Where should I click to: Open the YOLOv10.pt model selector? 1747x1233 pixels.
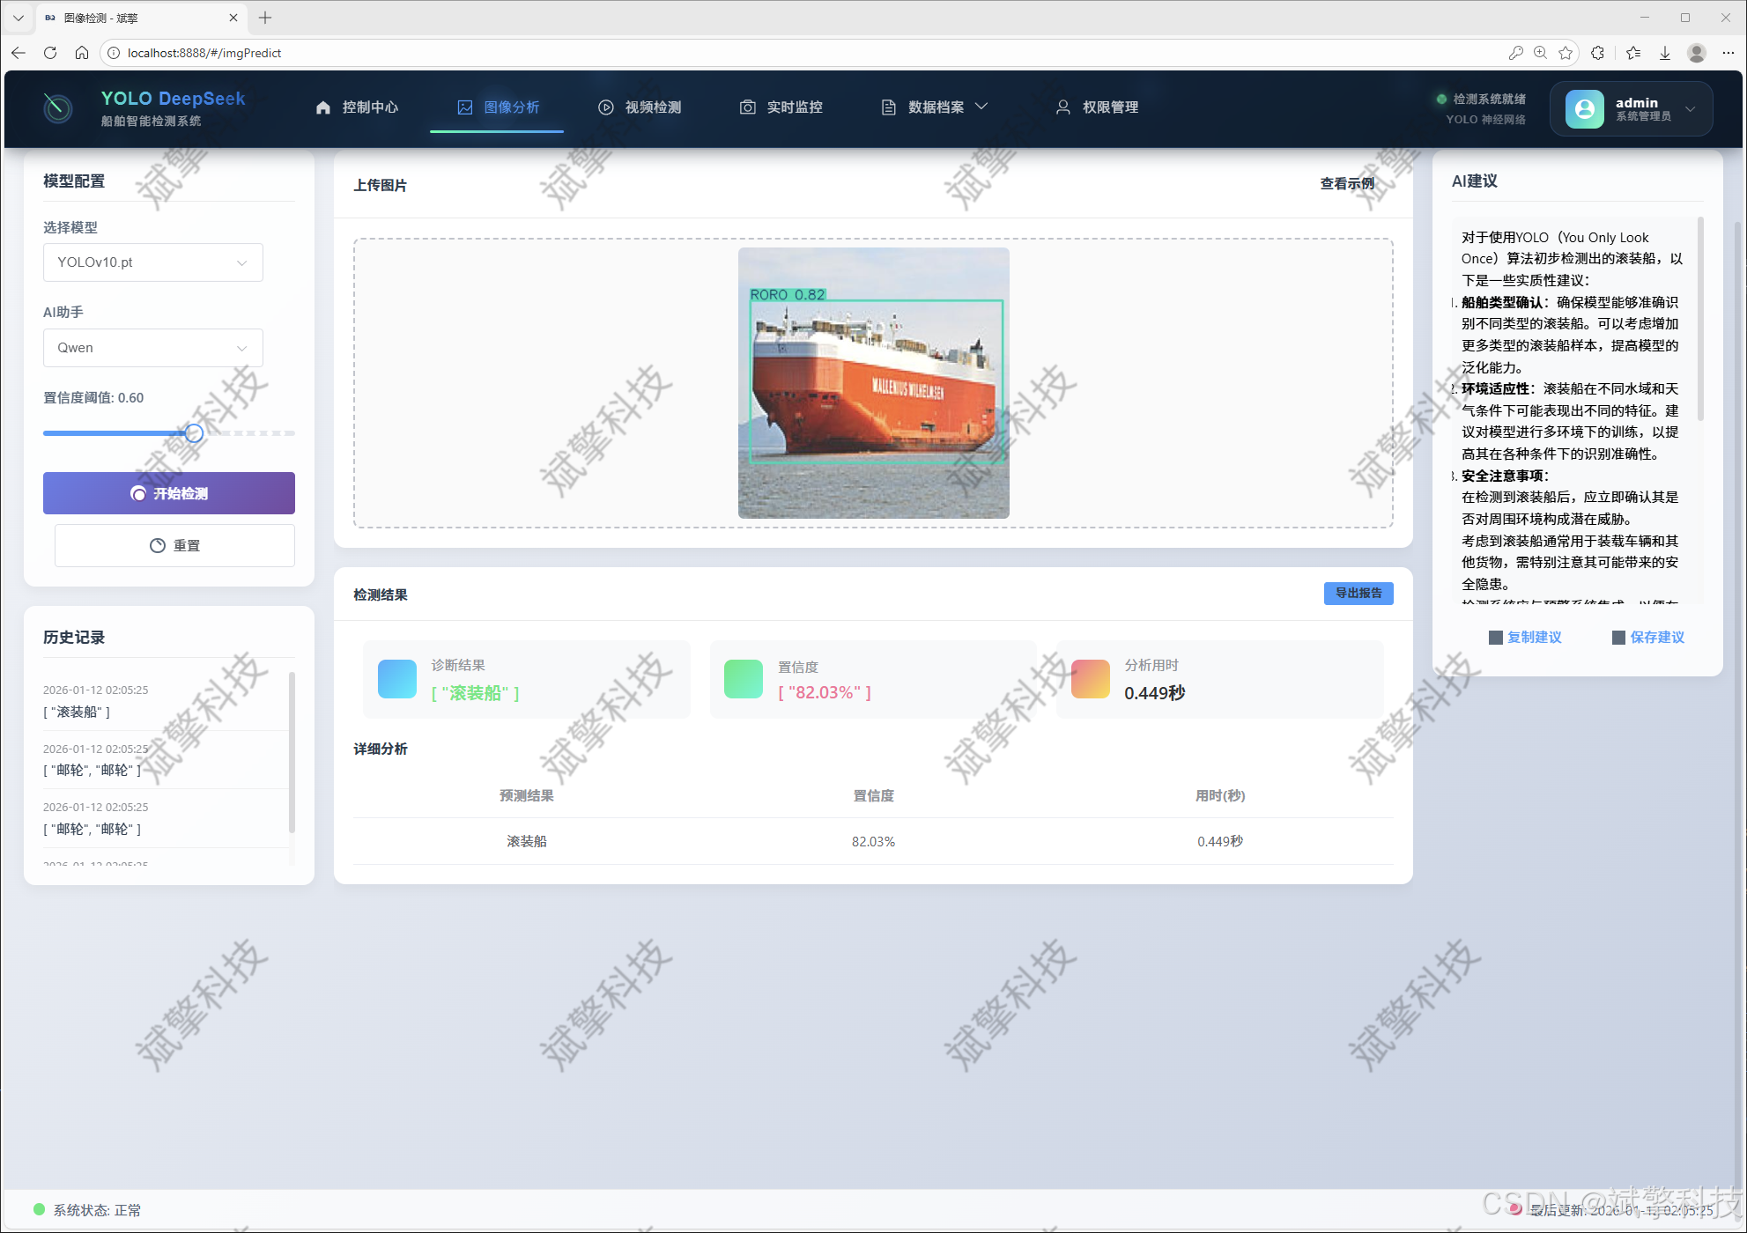coord(152,262)
